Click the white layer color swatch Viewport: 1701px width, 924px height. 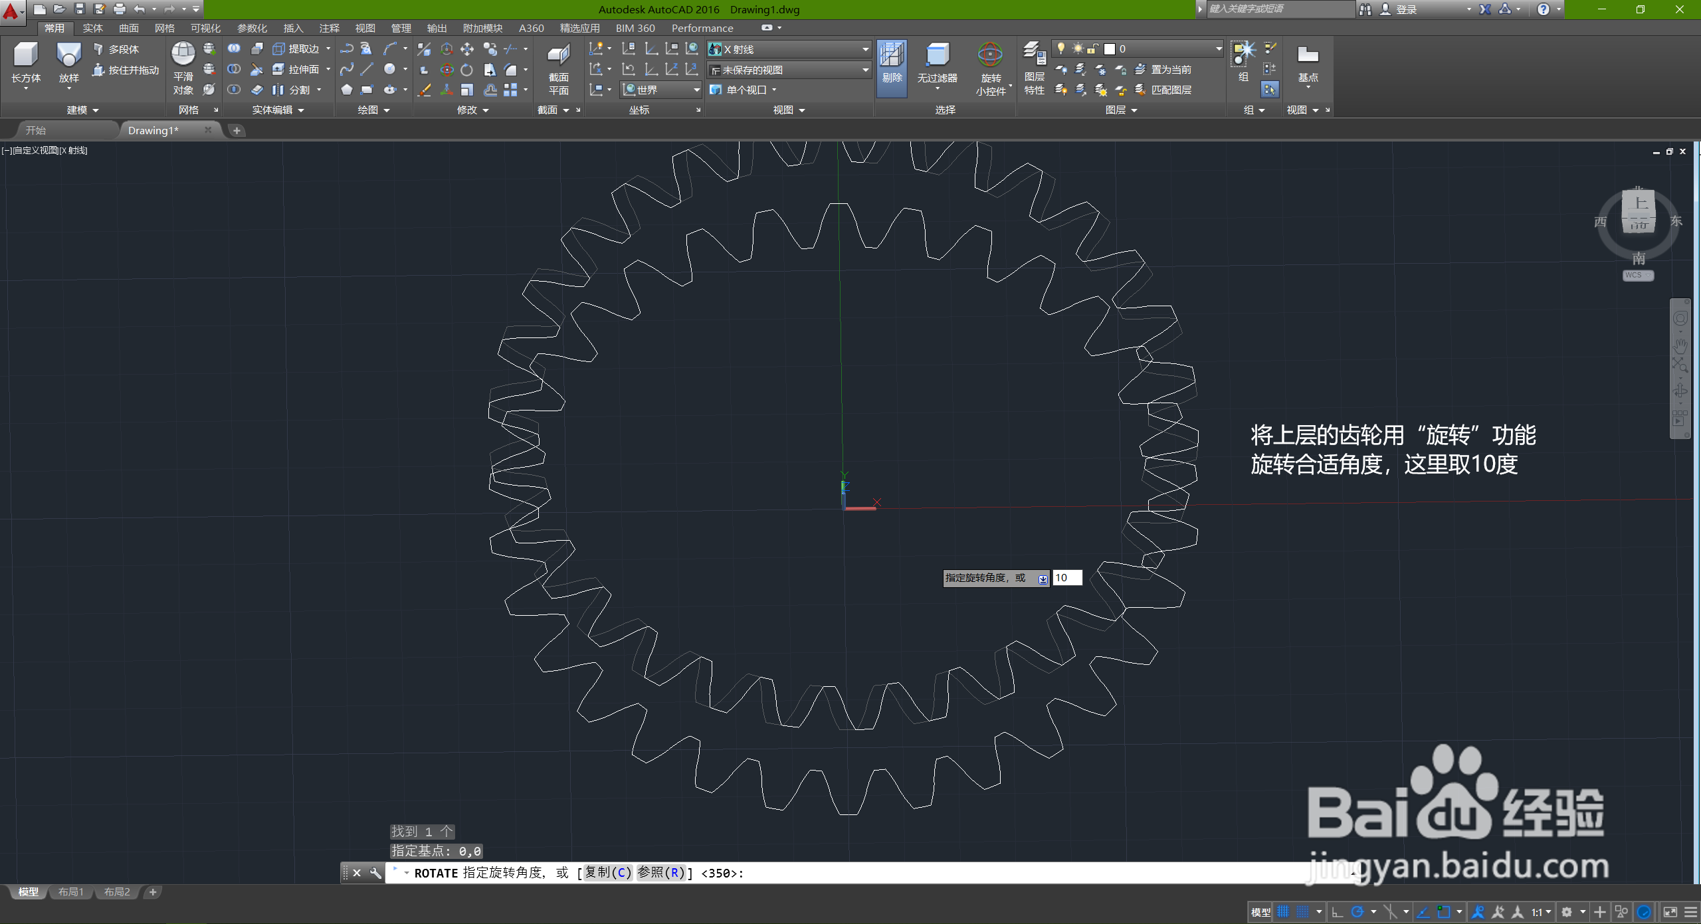tap(1109, 49)
